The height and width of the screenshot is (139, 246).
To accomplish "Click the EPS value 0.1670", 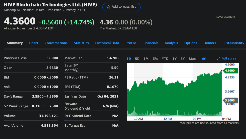I will [x=113, y=87].
